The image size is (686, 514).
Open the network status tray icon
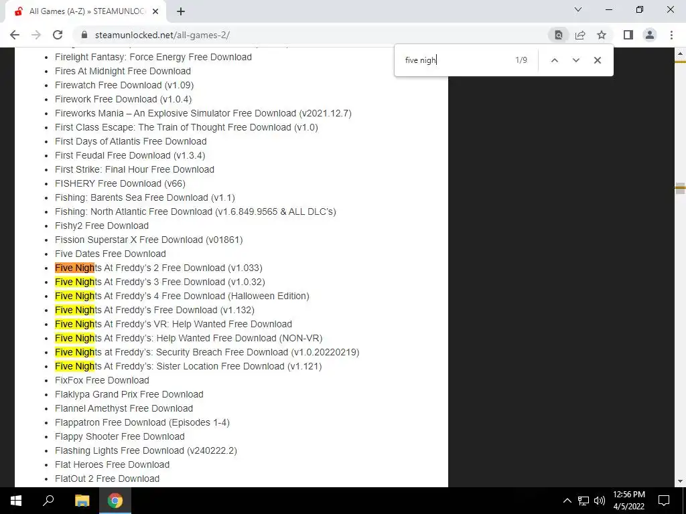coord(584,501)
